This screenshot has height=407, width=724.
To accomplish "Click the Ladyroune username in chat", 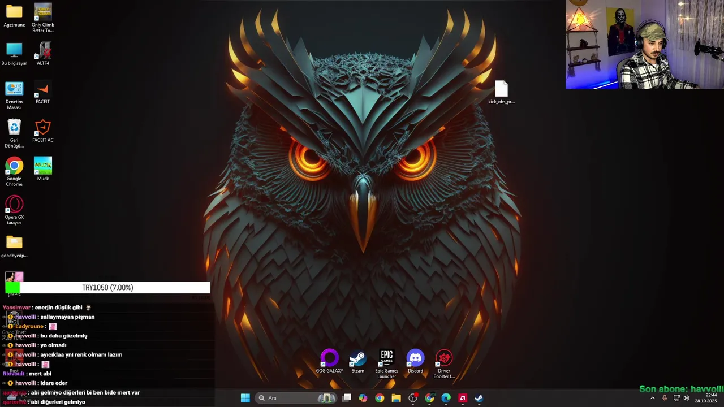I will pos(29,327).
